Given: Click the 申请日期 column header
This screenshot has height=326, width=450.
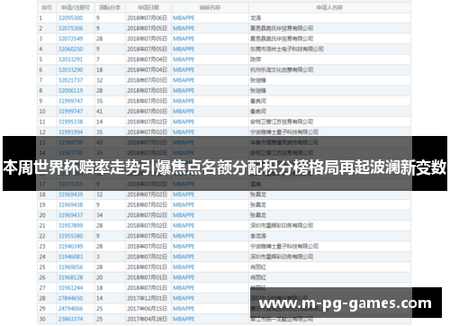Looking at the screenshot, I should pyautogui.click(x=148, y=7).
